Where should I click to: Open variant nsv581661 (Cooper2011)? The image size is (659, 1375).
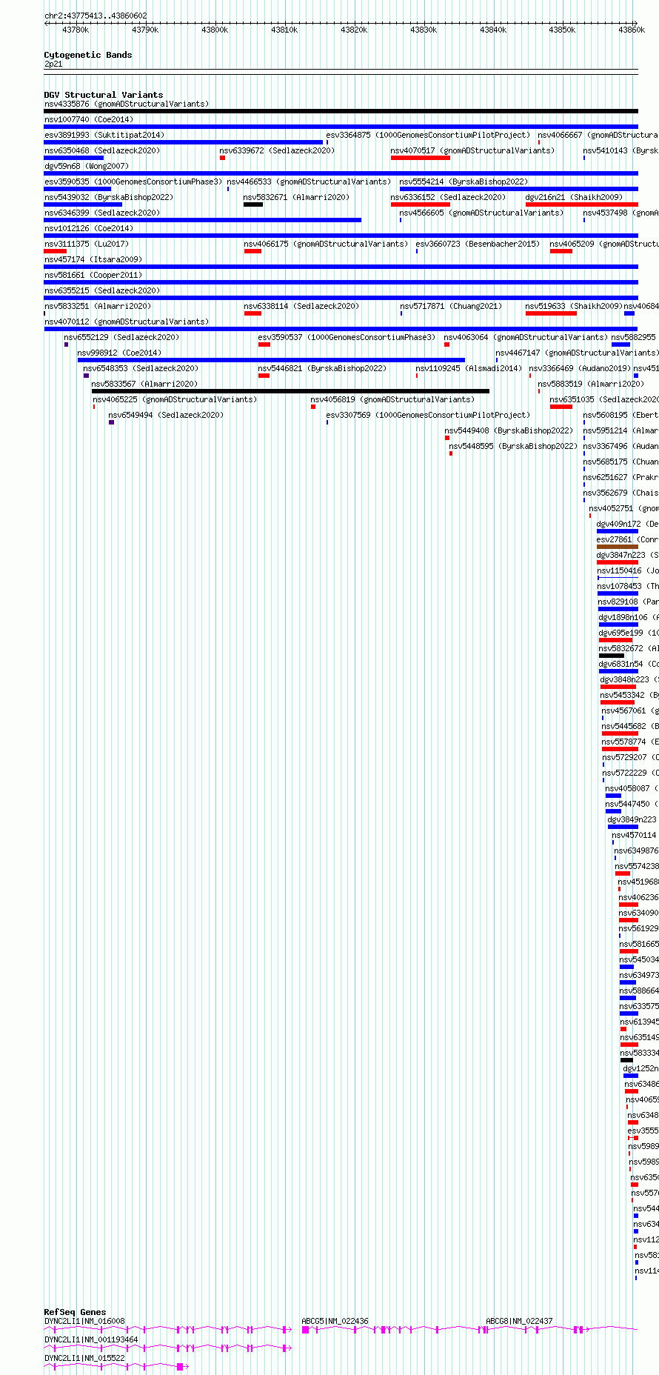[93, 275]
